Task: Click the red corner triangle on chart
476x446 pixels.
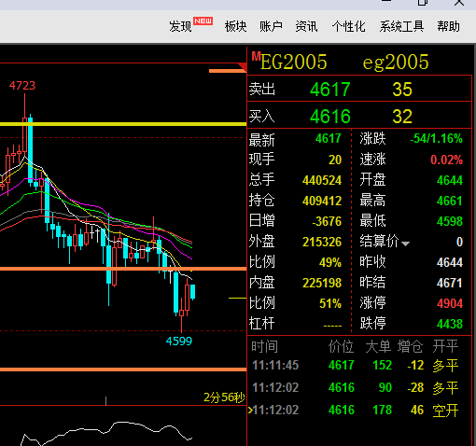Action: click(243, 67)
